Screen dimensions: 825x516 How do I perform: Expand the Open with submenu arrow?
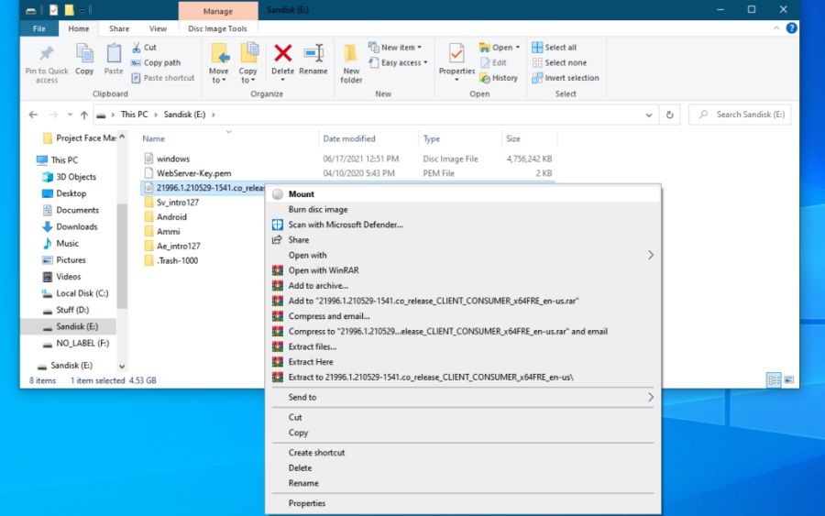pyautogui.click(x=651, y=255)
